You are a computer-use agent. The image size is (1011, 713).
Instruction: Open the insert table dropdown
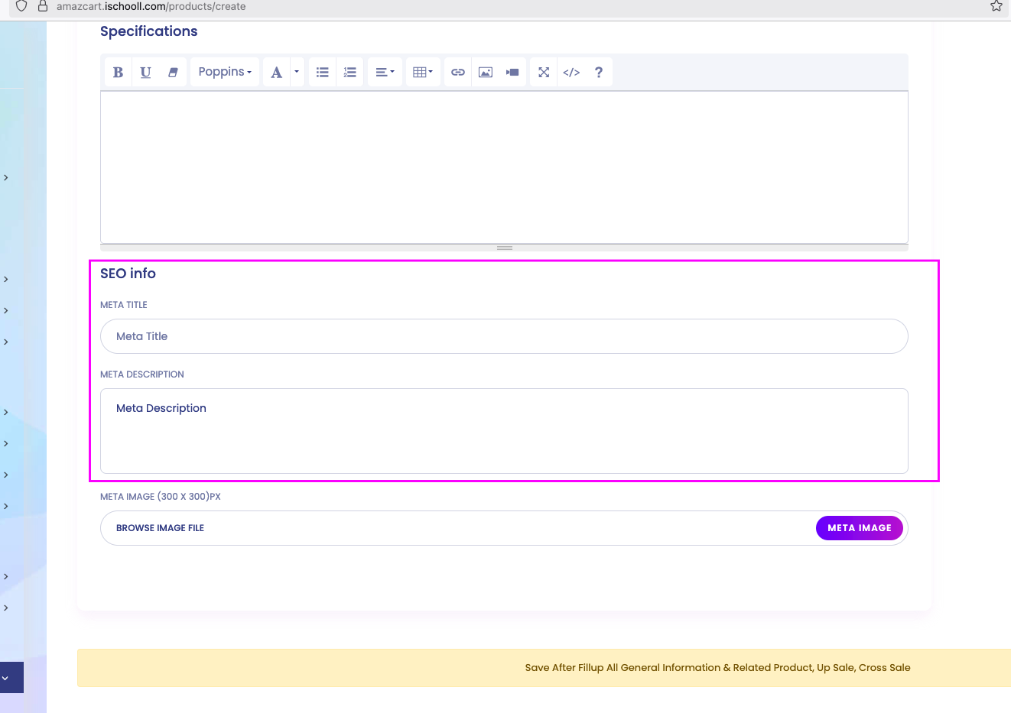tap(423, 72)
